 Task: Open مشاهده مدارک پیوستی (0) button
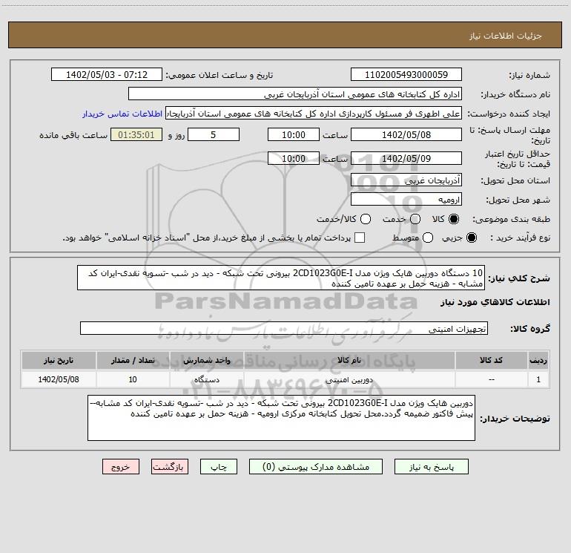pos(316,467)
